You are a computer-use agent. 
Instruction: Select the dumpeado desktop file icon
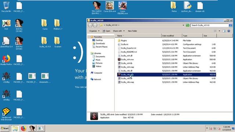point(45,77)
